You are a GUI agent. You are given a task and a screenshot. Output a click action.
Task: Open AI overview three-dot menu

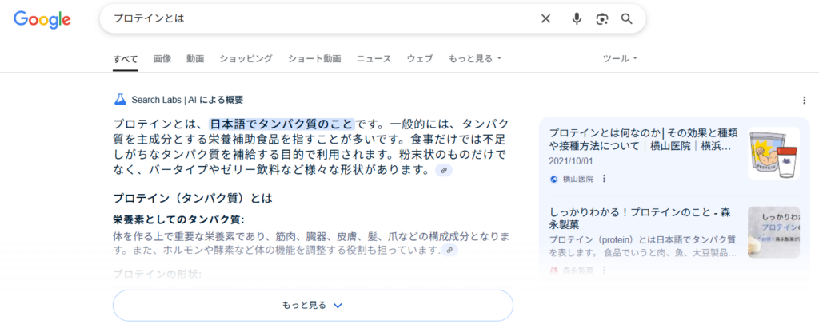tap(805, 100)
